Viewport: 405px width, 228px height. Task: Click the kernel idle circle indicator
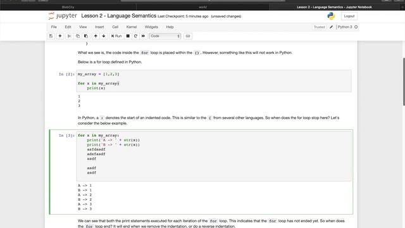tap(356, 27)
